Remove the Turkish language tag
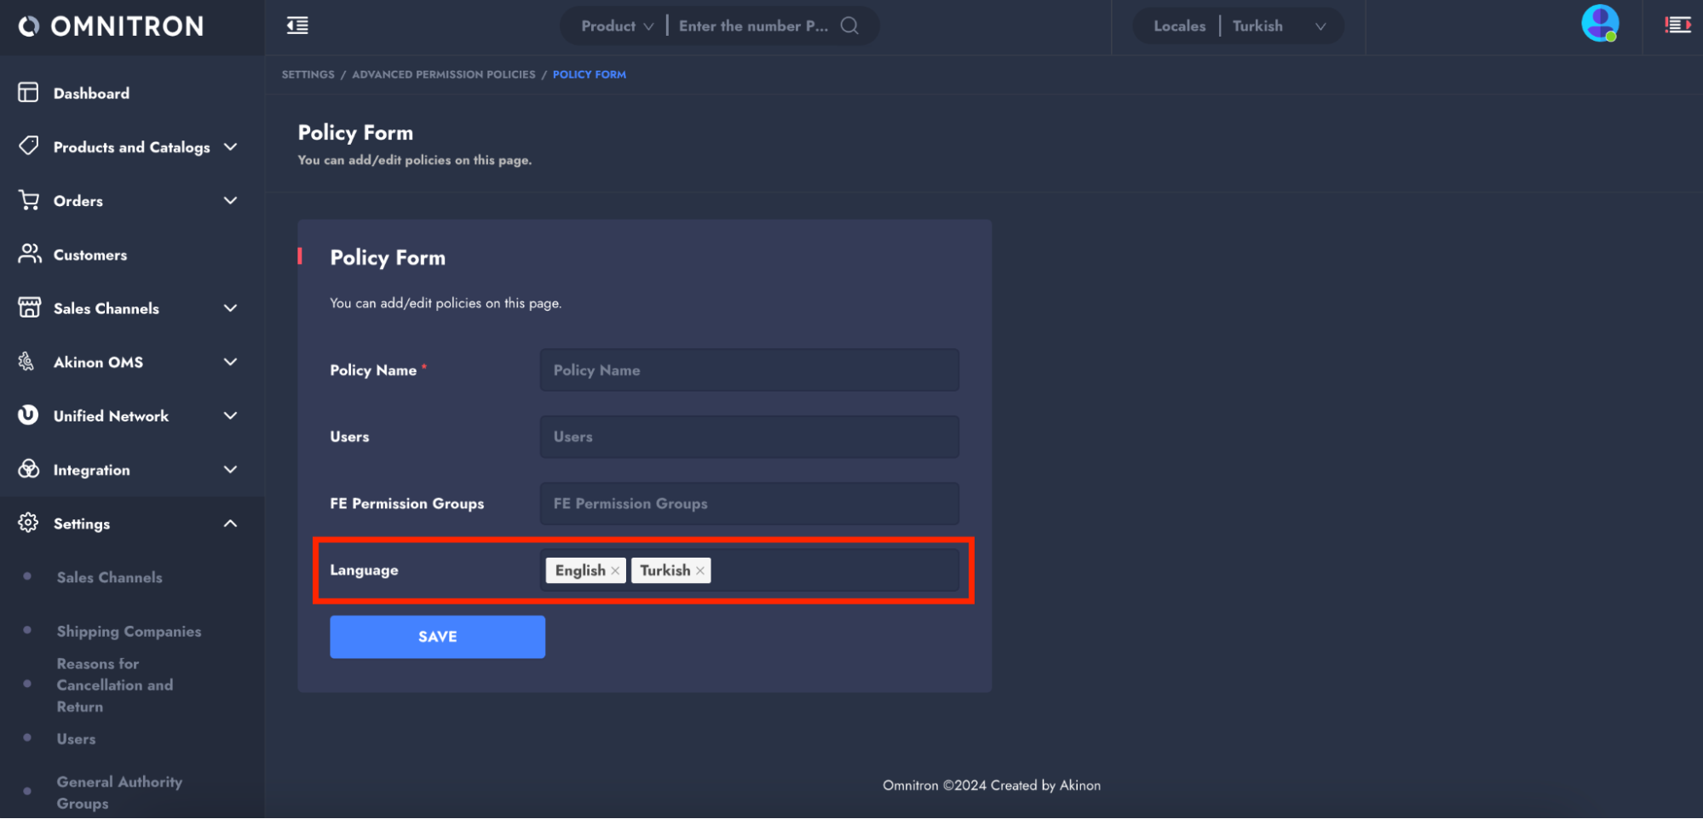 (700, 570)
